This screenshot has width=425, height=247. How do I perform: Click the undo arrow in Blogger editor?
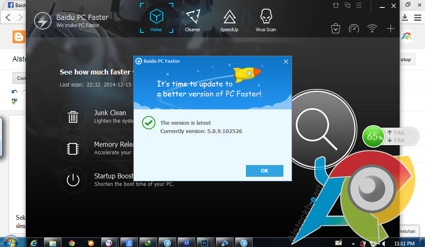point(15,91)
